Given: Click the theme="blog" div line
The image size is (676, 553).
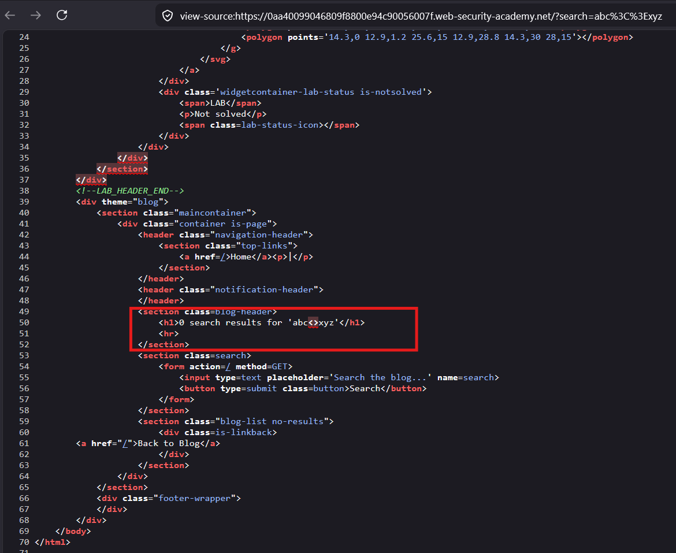Looking at the screenshot, I should click(x=122, y=202).
